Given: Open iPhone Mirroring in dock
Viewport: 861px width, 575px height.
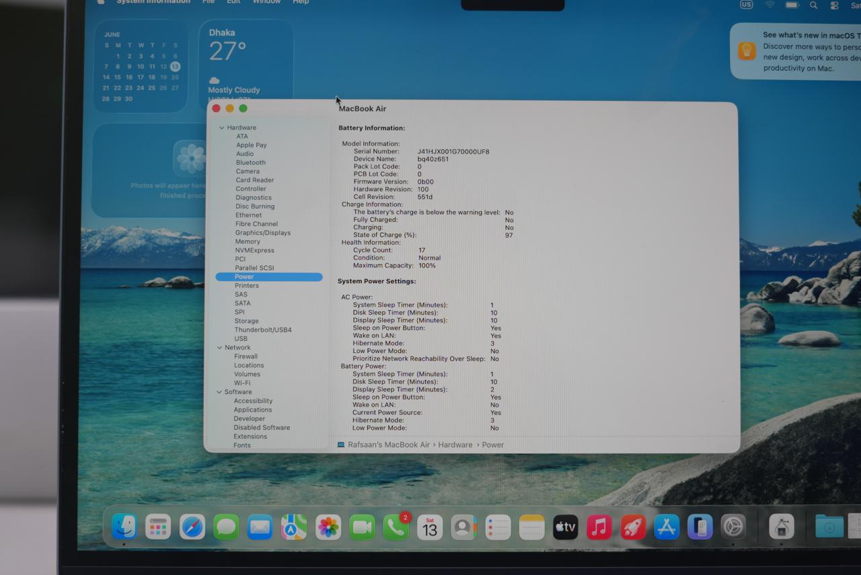Looking at the screenshot, I should [x=700, y=527].
